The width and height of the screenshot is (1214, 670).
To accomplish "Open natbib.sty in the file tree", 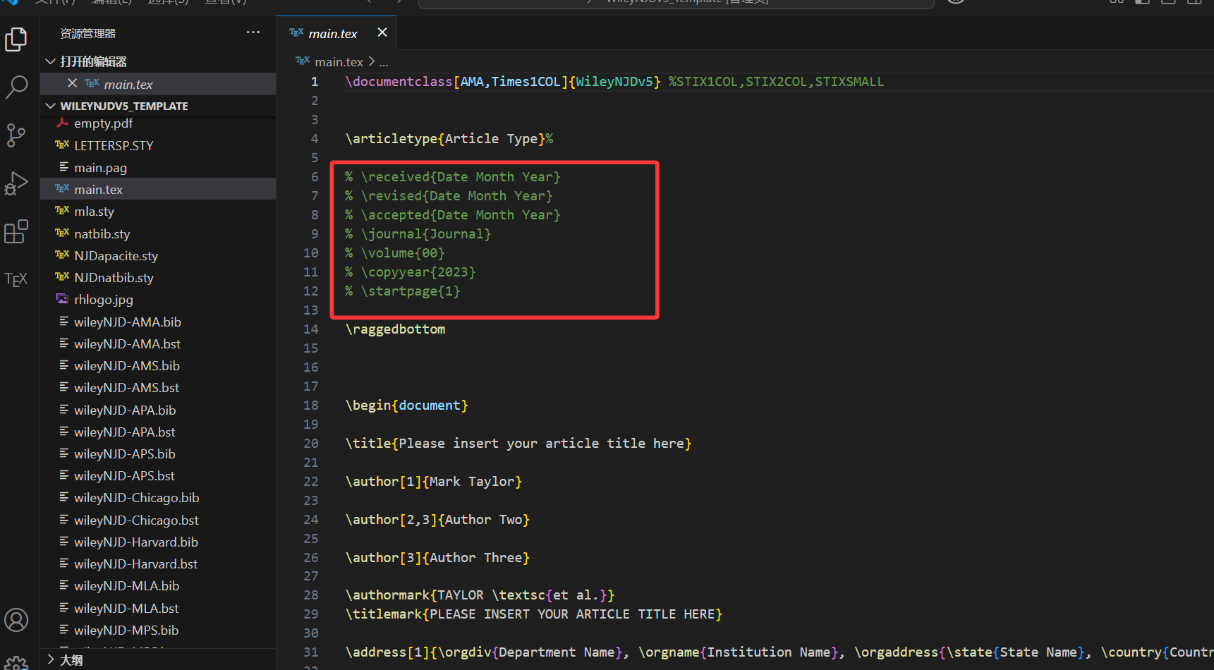I will click(158, 233).
